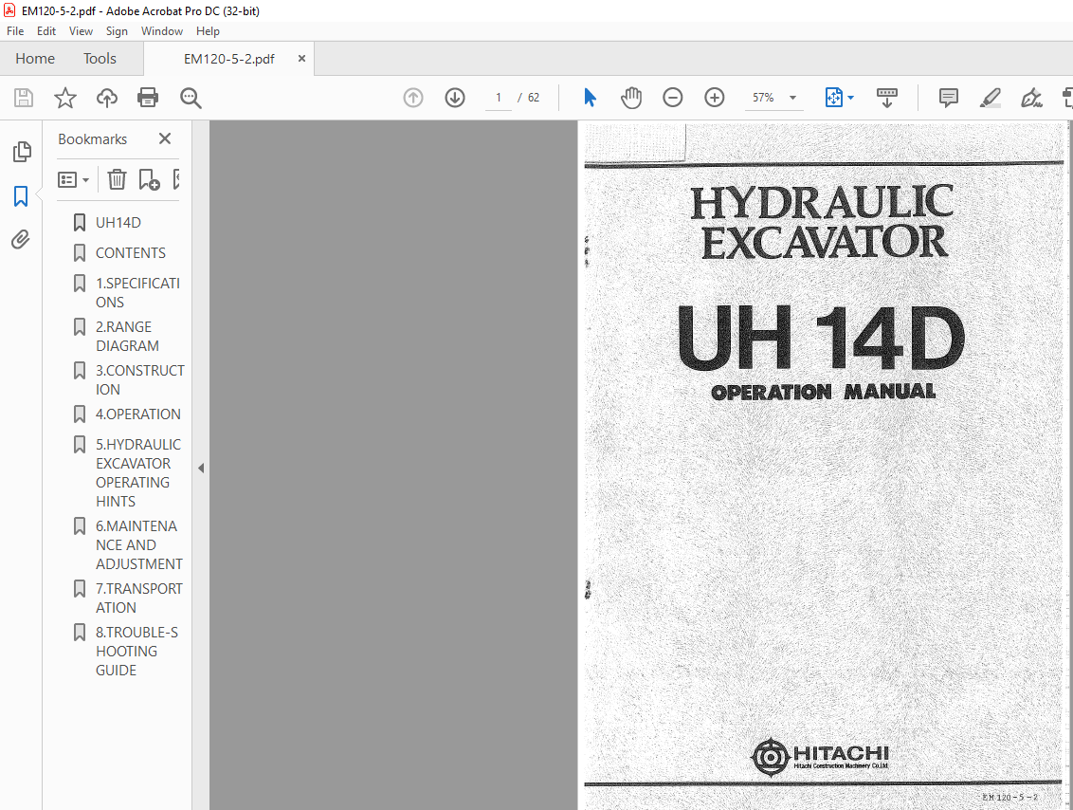The height and width of the screenshot is (810, 1073).
Task: Click the HITACHI logo on page
Action: (x=821, y=757)
